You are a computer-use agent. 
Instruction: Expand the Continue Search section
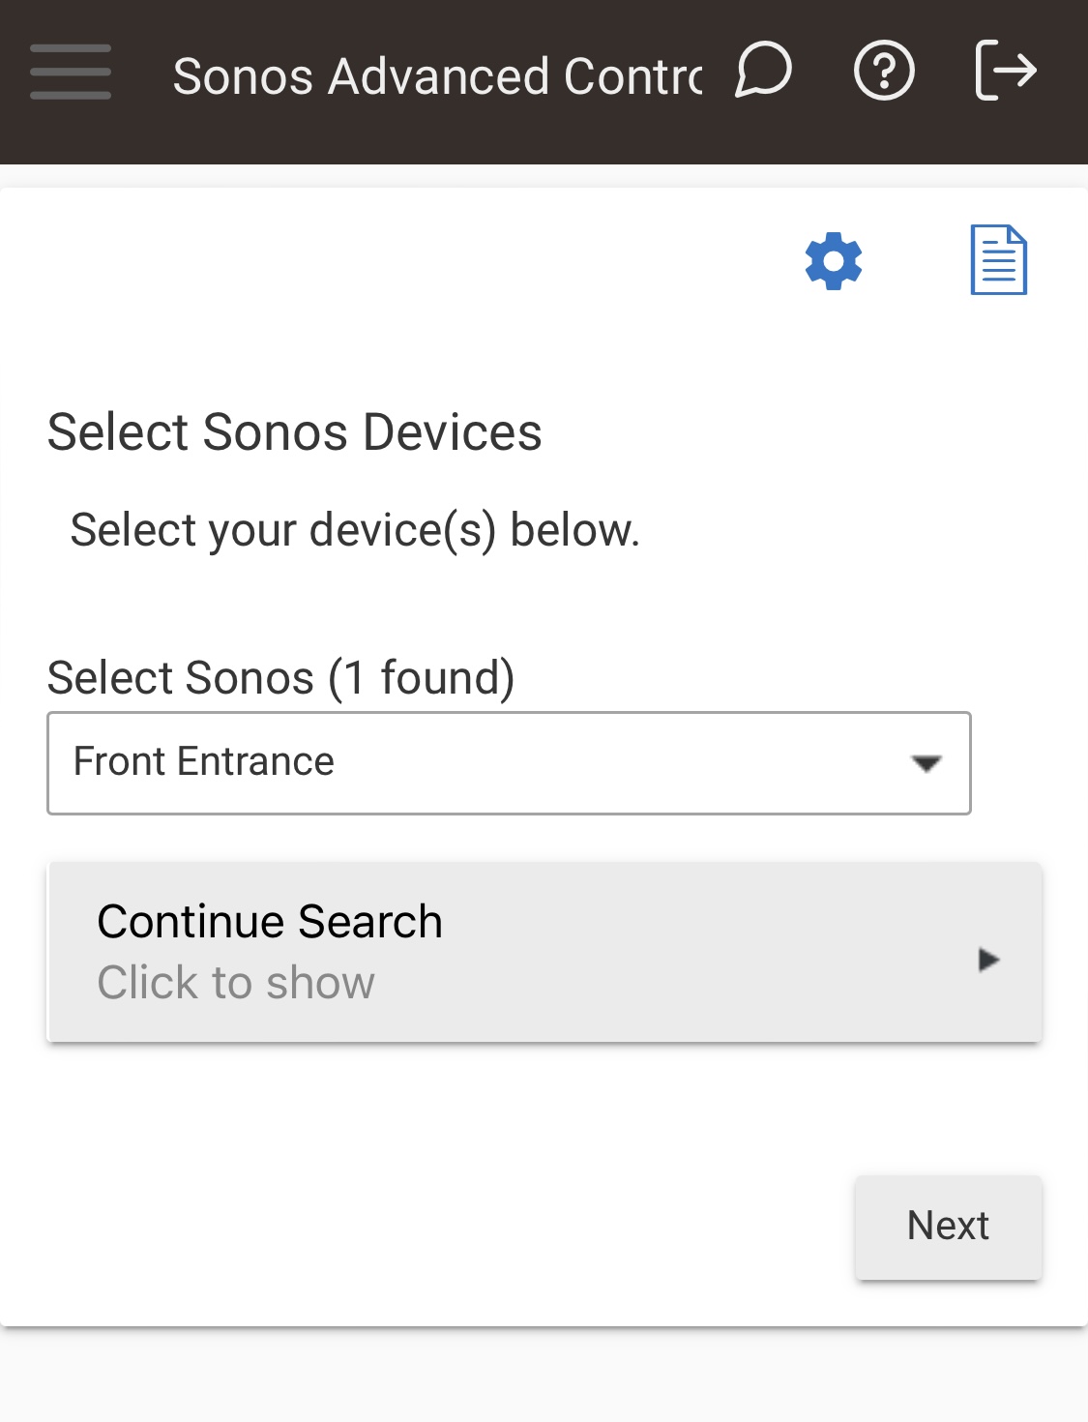click(544, 952)
